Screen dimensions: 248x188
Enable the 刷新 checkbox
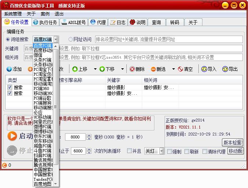pyautogui.click(x=187, y=152)
